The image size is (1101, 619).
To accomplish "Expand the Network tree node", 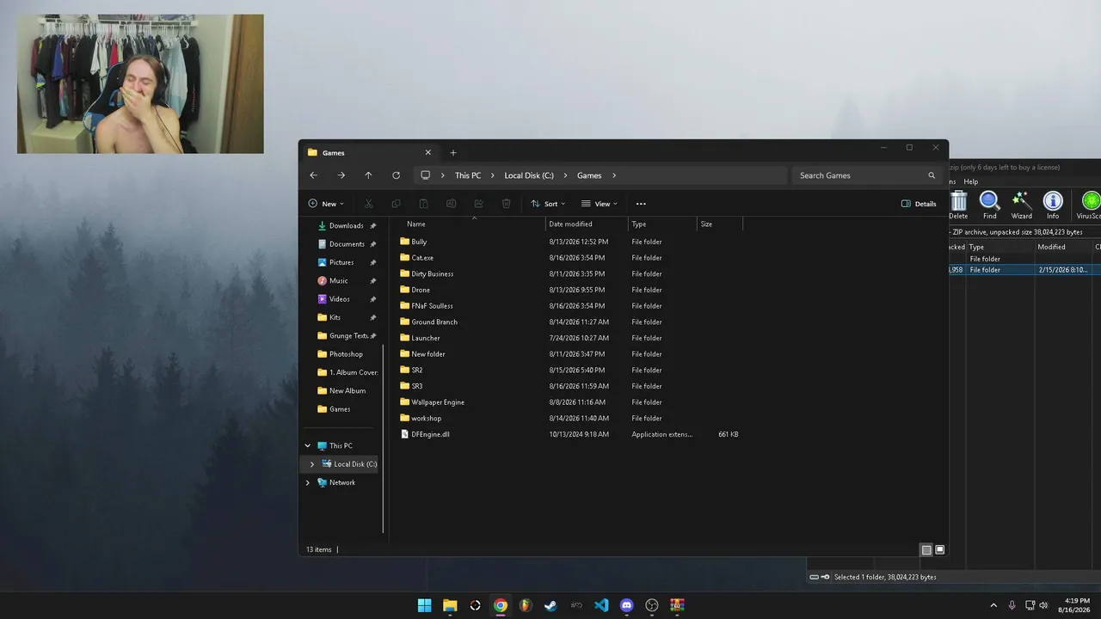I will click(308, 482).
